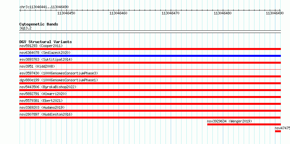Click nsv3929634 (Wenger2019) label
The height and width of the screenshot is (144, 290).
[x=229, y=121]
